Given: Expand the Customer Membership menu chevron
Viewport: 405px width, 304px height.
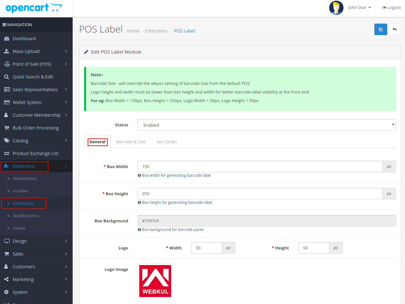Looking at the screenshot, I should (x=66, y=115).
